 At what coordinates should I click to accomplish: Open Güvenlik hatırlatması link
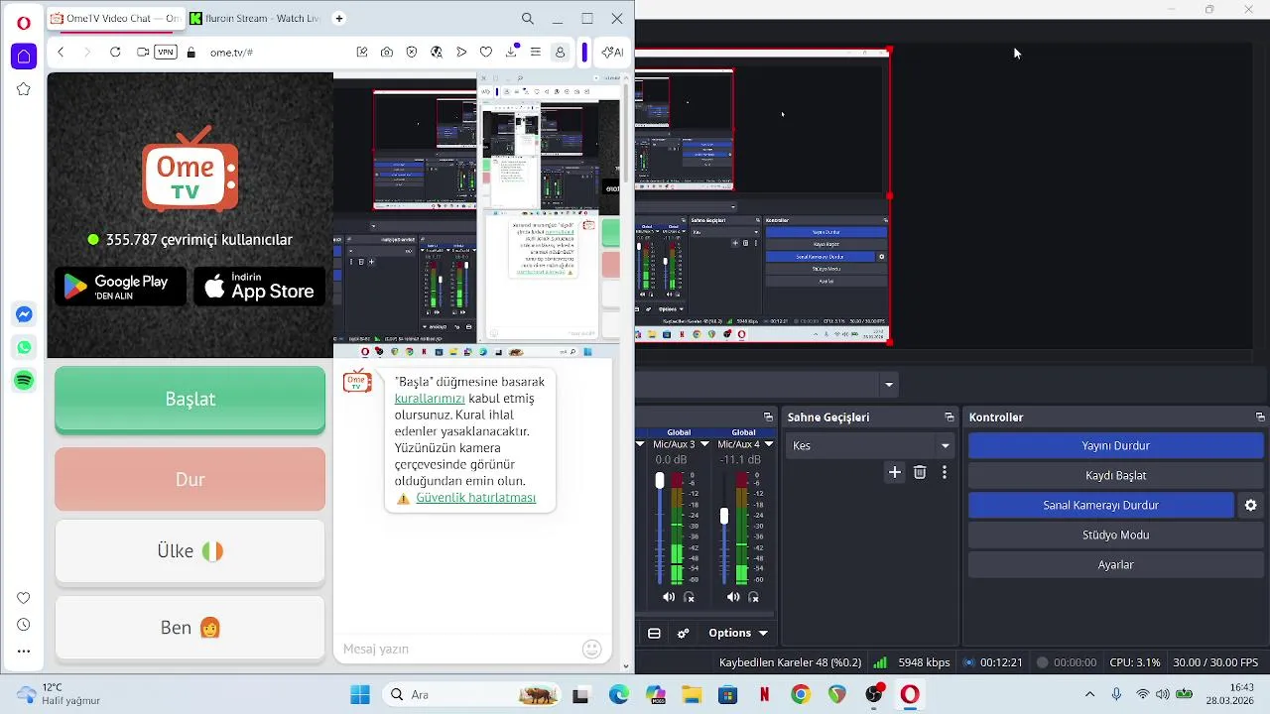point(476,498)
